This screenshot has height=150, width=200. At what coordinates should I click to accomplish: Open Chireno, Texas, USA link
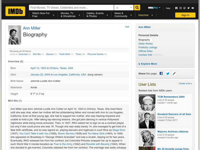click(61, 68)
